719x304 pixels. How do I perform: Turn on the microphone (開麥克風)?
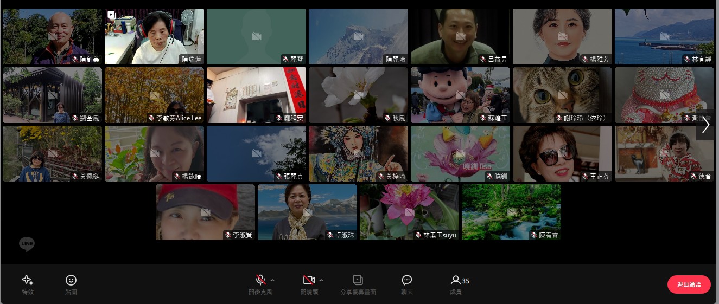click(x=260, y=280)
